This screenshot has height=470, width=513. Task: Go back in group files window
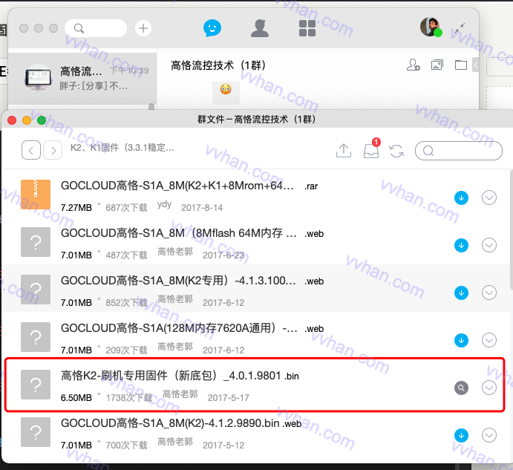[x=31, y=150]
